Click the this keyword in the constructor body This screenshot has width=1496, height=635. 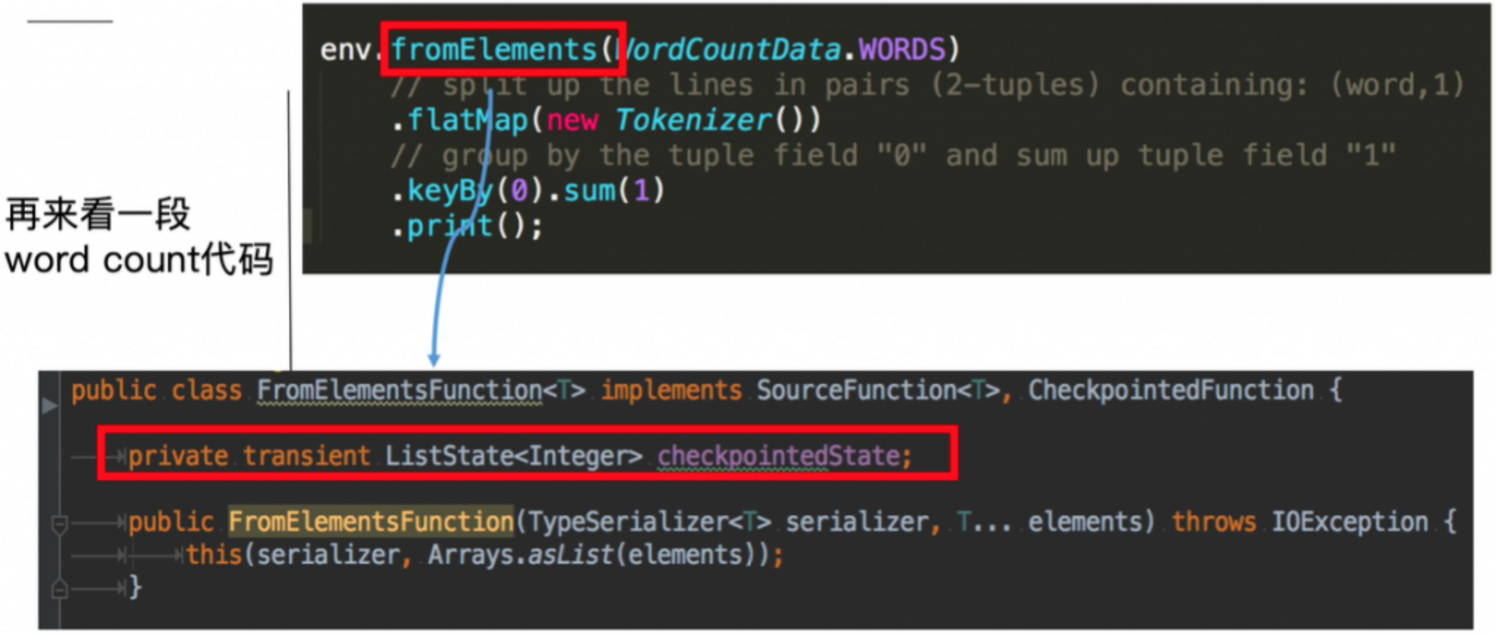pos(214,554)
